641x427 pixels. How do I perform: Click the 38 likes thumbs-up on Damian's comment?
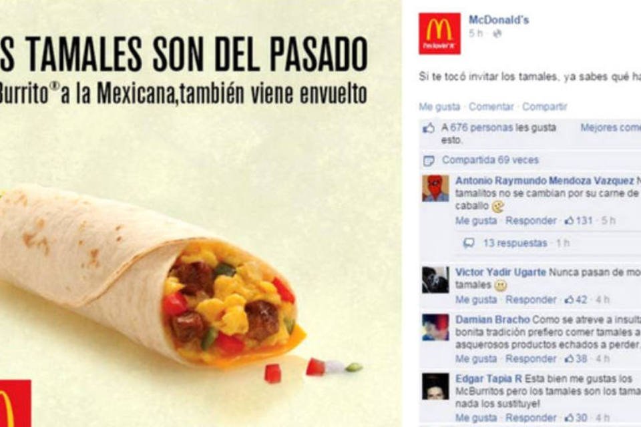pyautogui.click(x=569, y=359)
